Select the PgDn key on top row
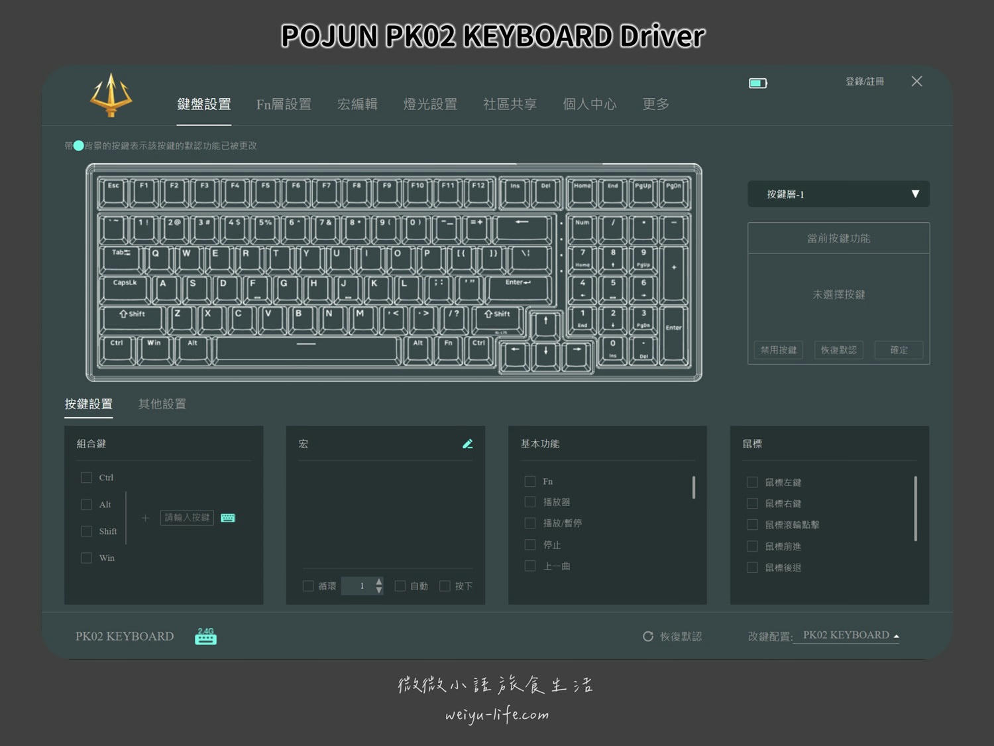994x746 pixels. click(673, 192)
